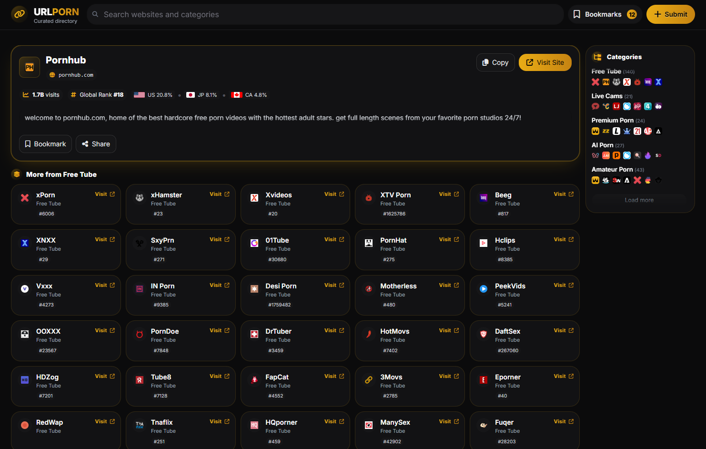The width and height of the screenshot is (706, 449).
Task: Open Visit link on FapCat card
Action: point(334,376)
